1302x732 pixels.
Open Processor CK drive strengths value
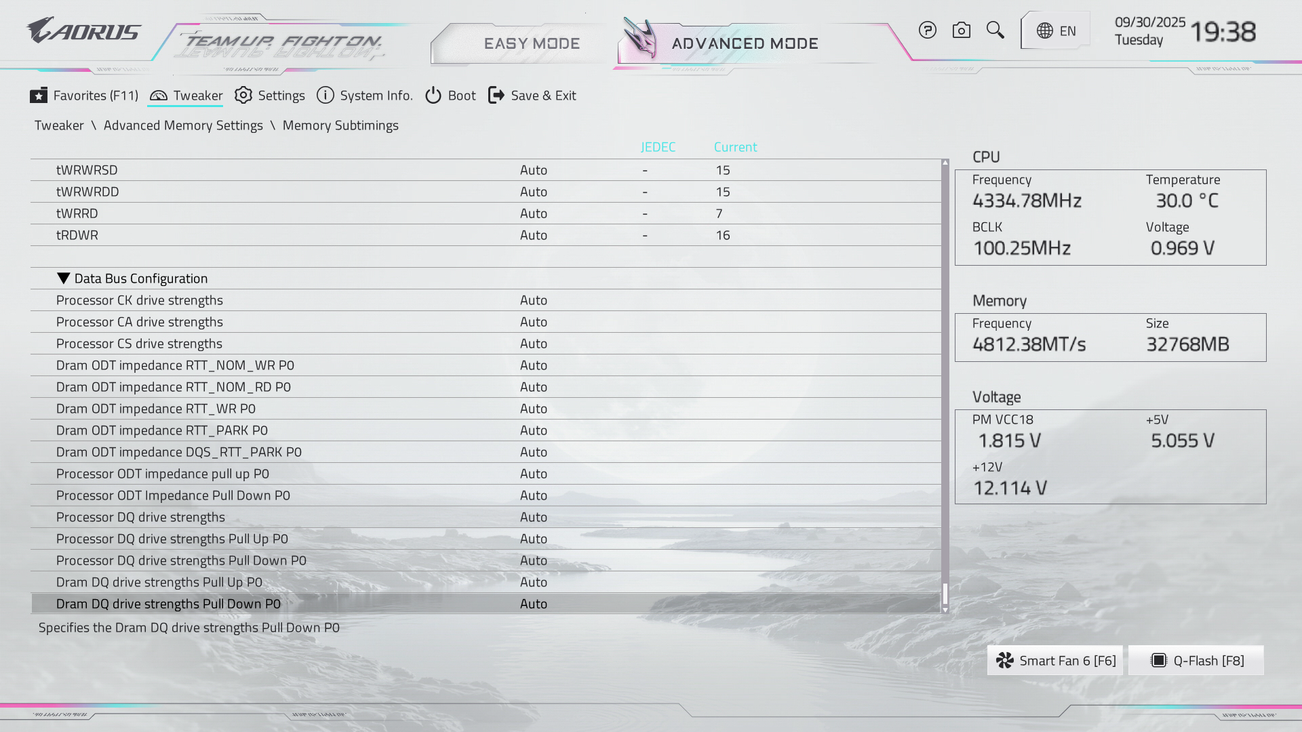pyautogui.click(x=533, y=300)
